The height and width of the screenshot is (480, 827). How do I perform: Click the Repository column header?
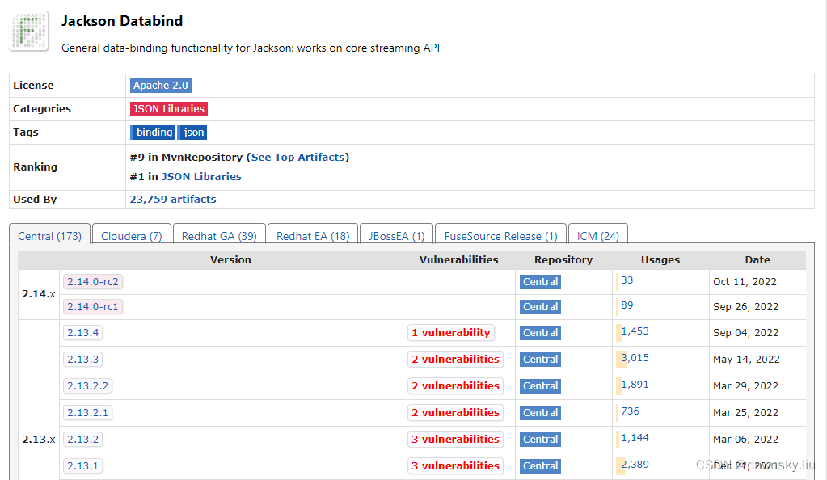coord(563,260)
